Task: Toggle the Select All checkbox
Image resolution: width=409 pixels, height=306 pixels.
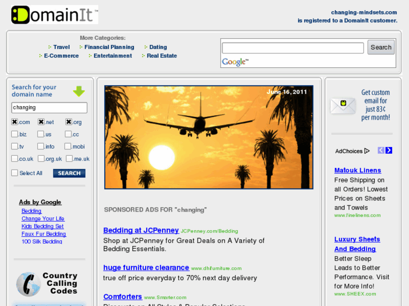Action: (15, 173)
